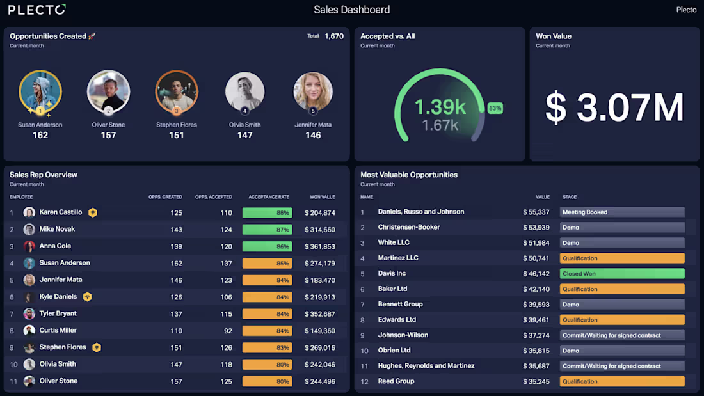Click the Closed Won stage for Davis Inc
The image size is (704, 396).
click(x=622, y=273)
